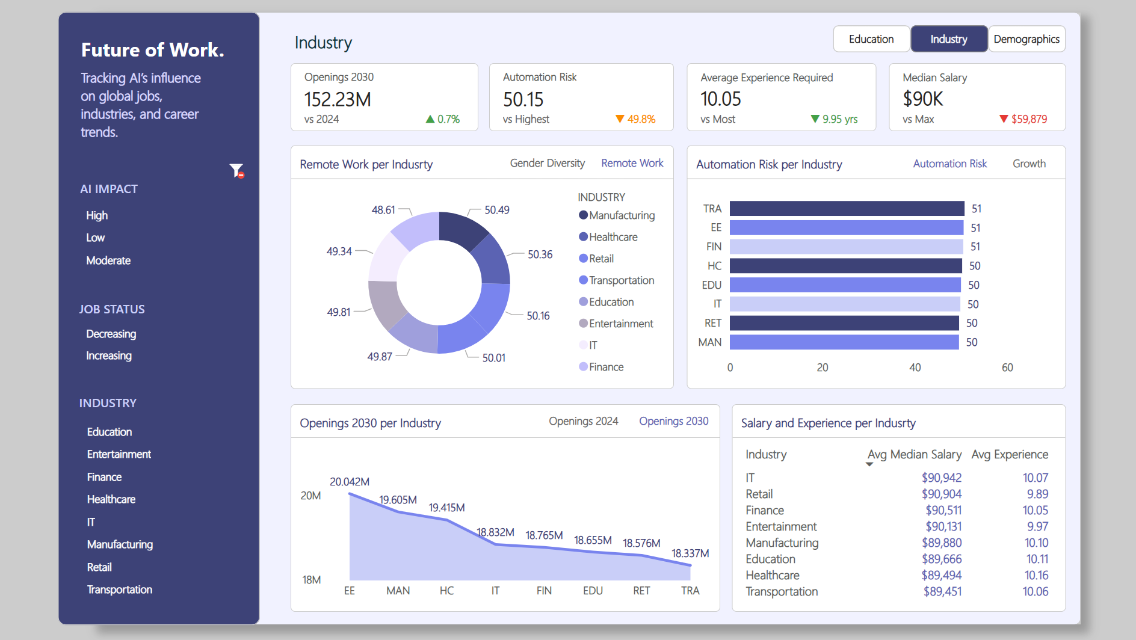Select the IT automation risk bar
The image size is (1136, 640).
[x=845, y=304]
